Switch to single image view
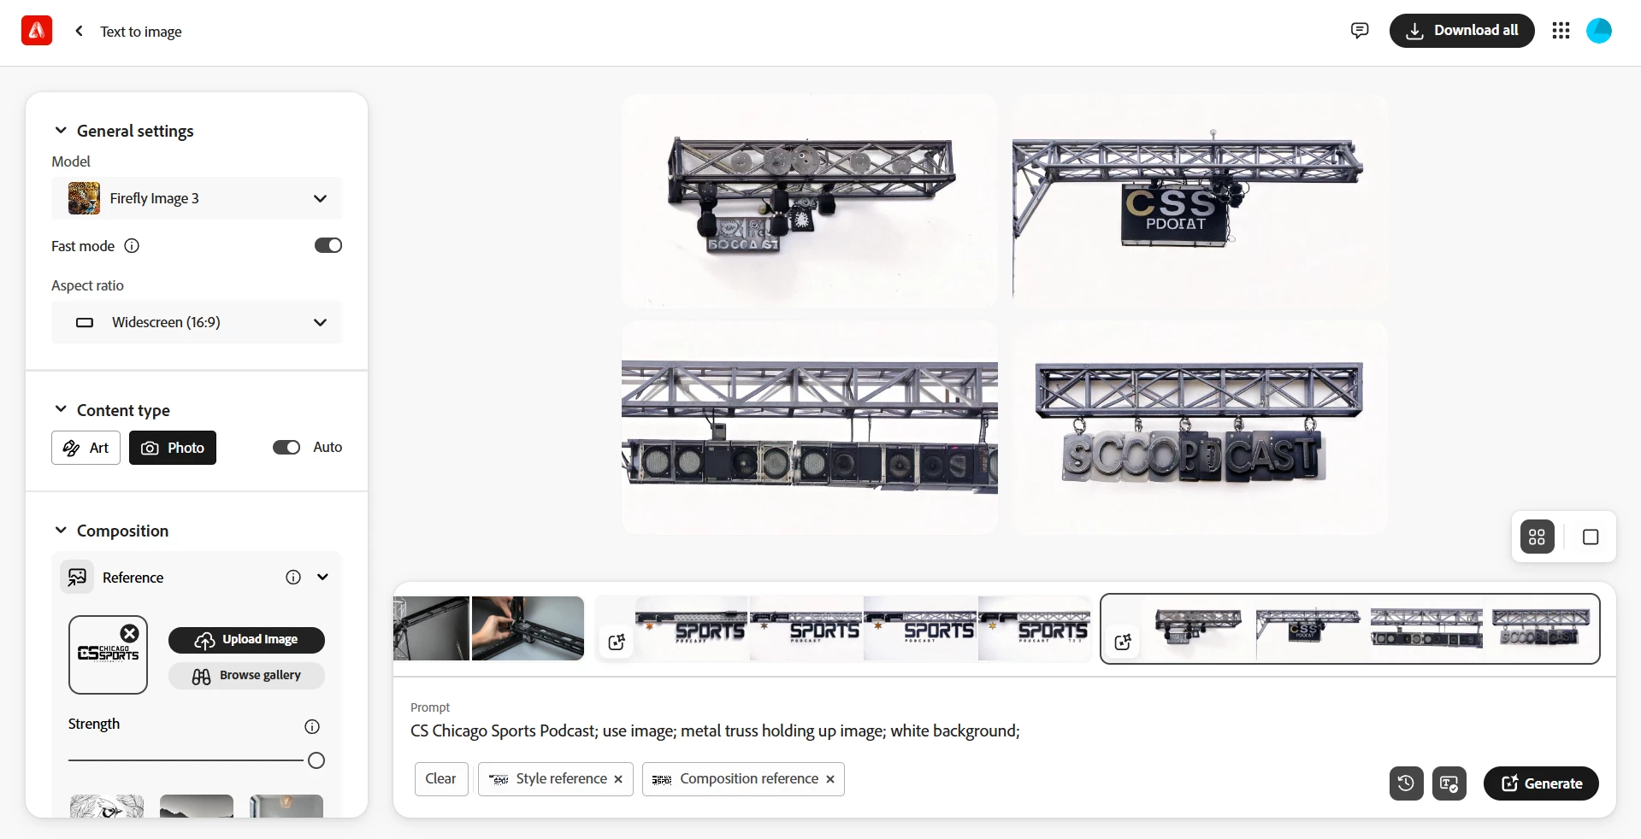This screenshot has height=839, width=1641. coord(1591,537)
